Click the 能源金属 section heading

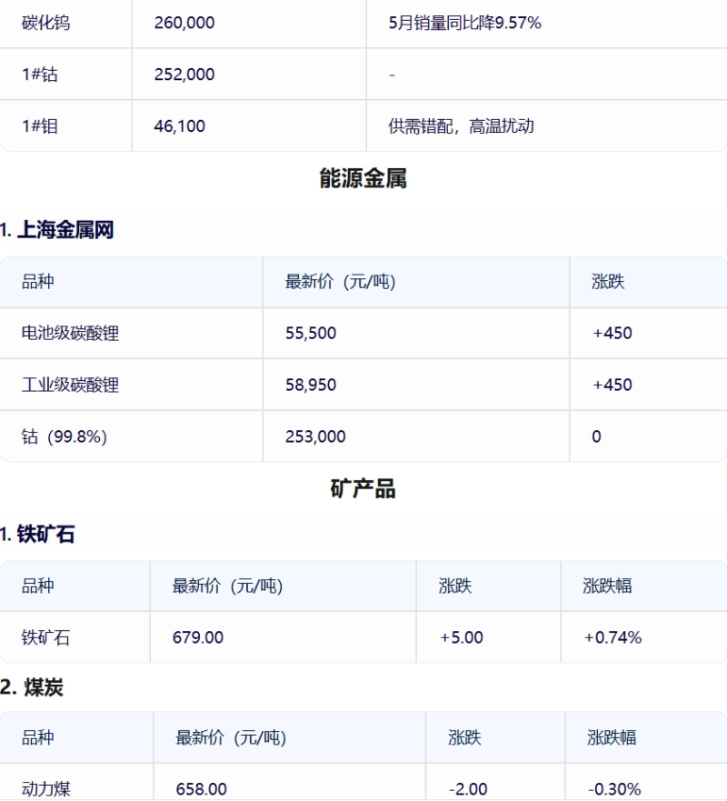coord(363,178)
